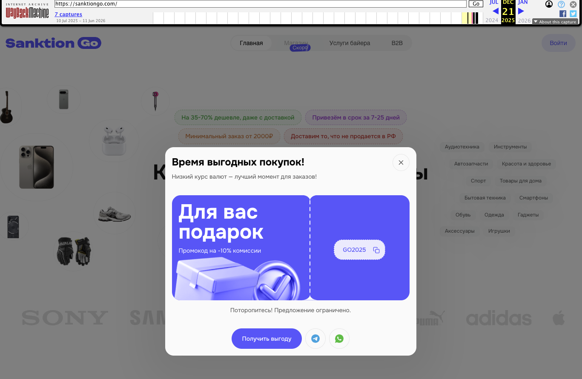The width and height of the screenshot is (582, 379).
Task: Click the Wayback Machine logo
Action: tap(27, 12)
